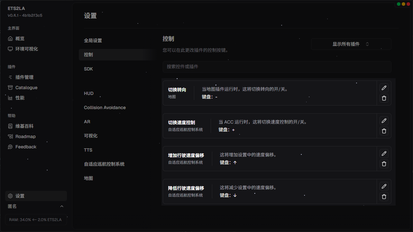This screenshot has height=232, width=413.
Task: Delete the 降低行驶速度偏移 keybind
Action: (384, 197)
